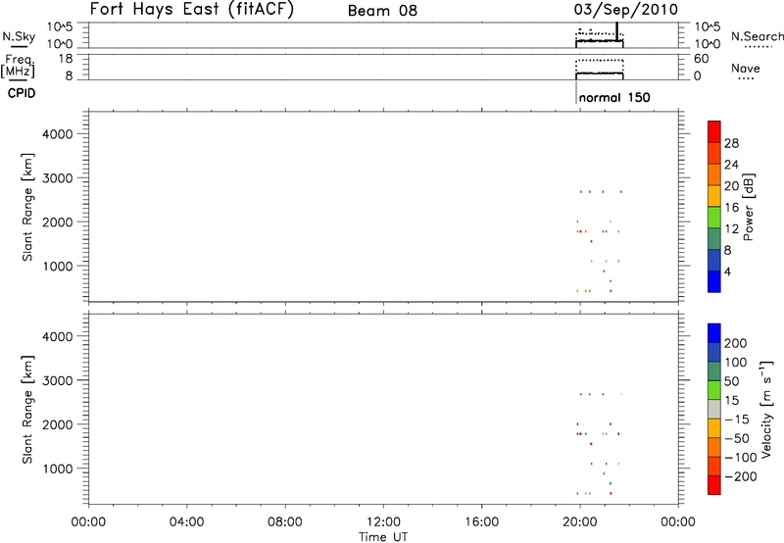
Task: Click the 'Power [dB]' colorbar title
Action: pos(749,207)
